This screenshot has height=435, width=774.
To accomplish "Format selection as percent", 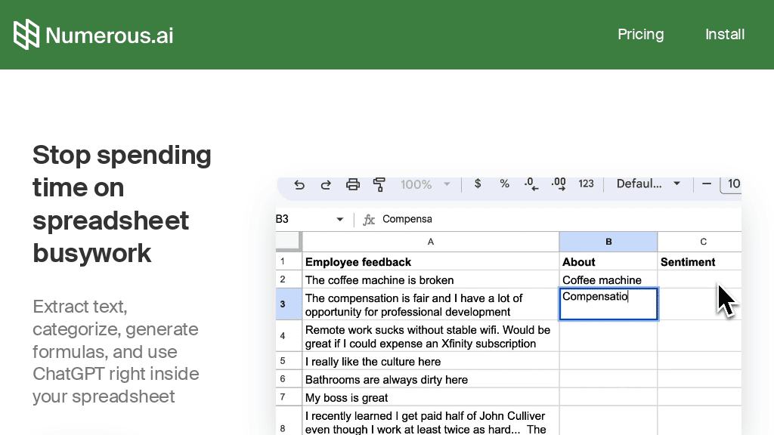I will click(x=504, y=184).
